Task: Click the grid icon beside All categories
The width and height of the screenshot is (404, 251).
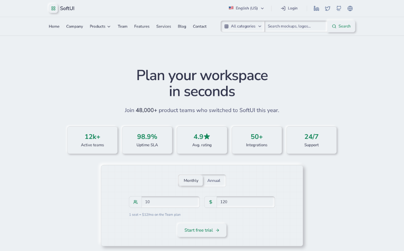Action: [226, 26]
